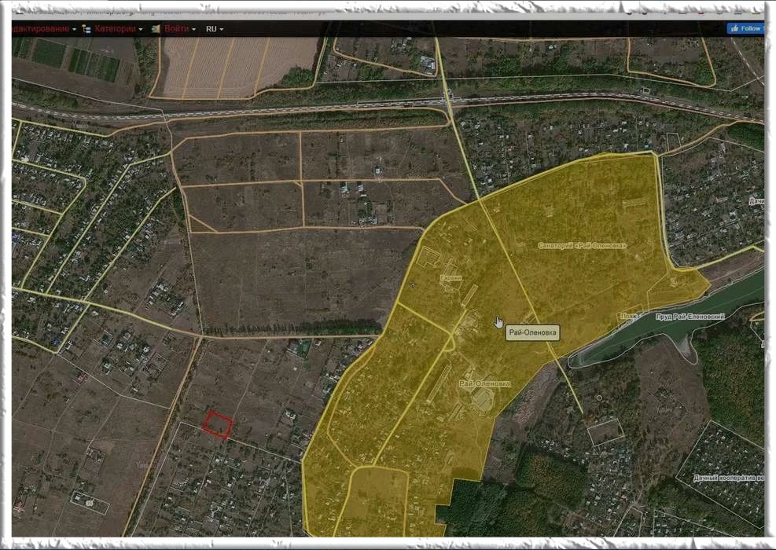Click the Дачный кооператив label
Screen dimensions: 776x550
(x=727, y=478)
